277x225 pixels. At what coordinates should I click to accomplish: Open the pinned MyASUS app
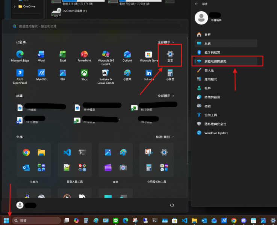(x=41, y=75)
